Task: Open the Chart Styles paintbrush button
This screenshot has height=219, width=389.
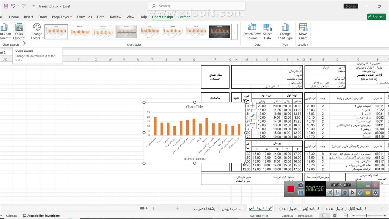Action: coord(252,116)
